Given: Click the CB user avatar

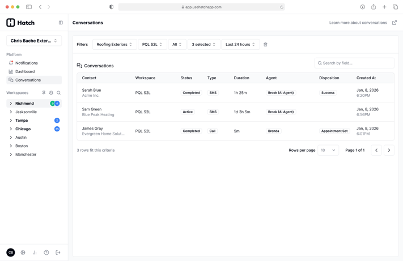Looking at the screenshot, I should [x=11, y=253].
